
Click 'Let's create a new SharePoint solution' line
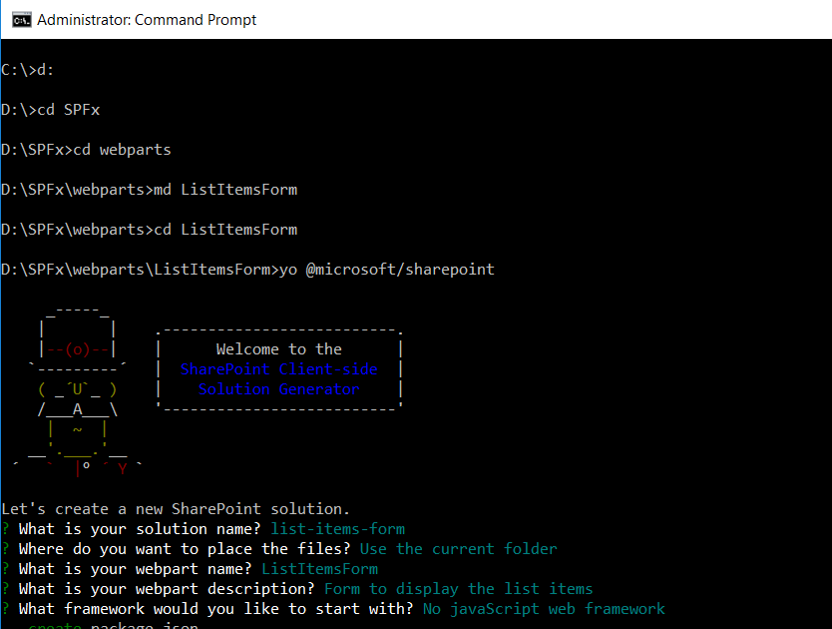pyautogui.click(x=176, y=509)
